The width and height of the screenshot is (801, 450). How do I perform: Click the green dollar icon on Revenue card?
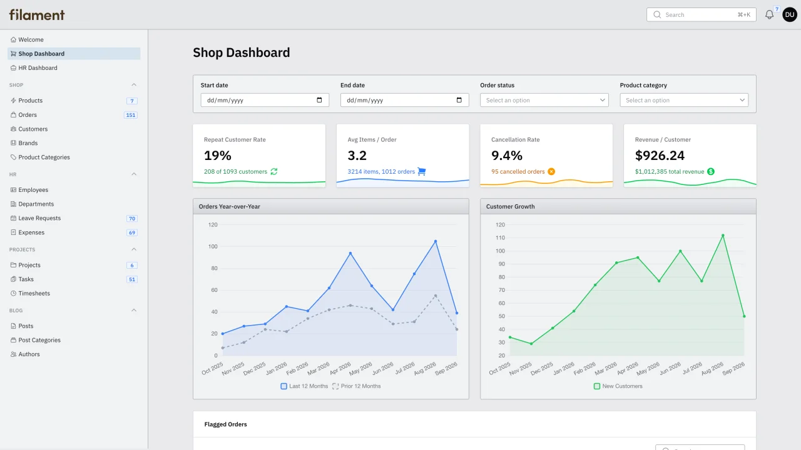click(711, 171)
